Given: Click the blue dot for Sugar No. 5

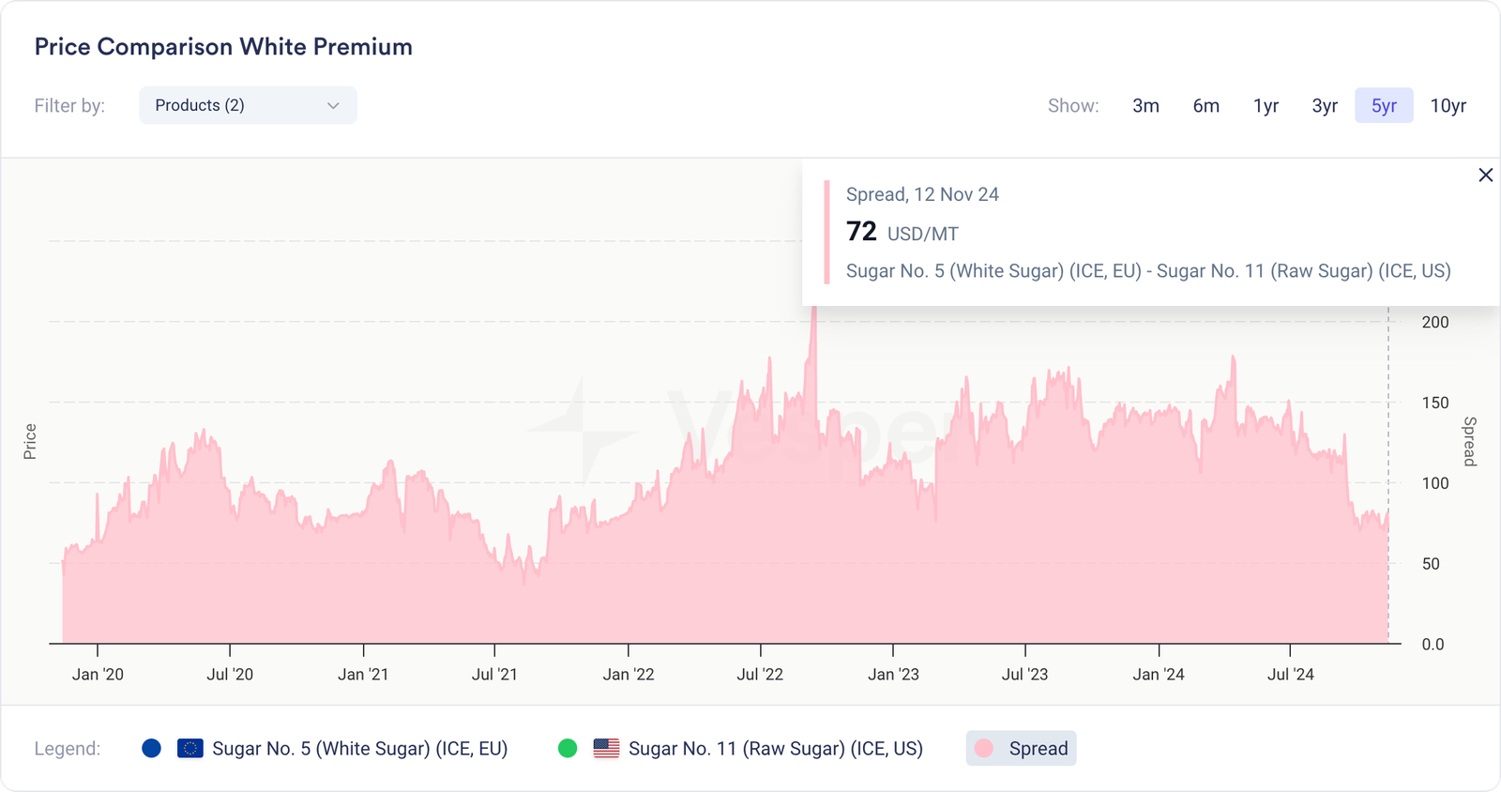Looking at the screenshot, I should pos(151,749).
